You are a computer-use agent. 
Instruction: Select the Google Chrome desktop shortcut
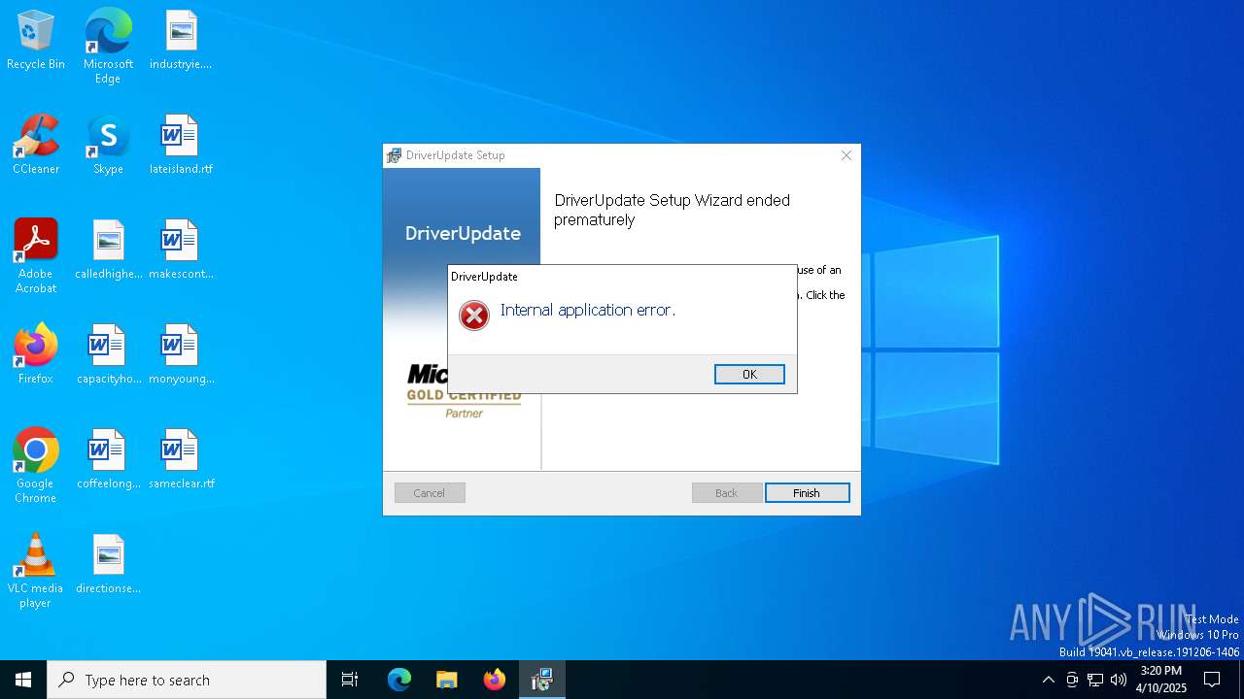[x=36, y=466]
